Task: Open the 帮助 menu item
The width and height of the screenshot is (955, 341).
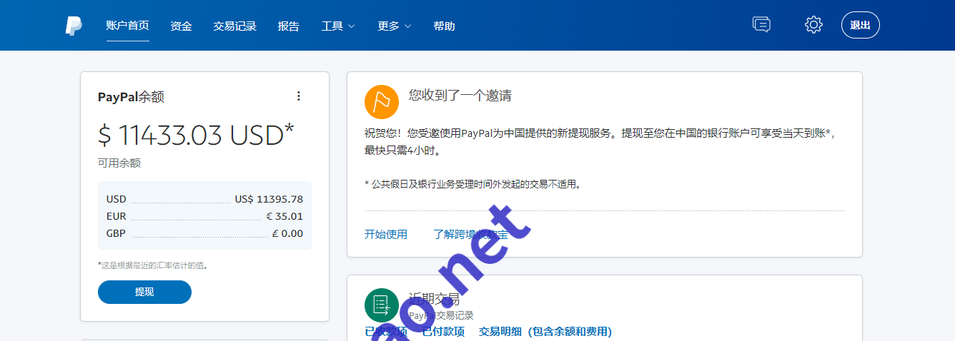Action: point(444,26)
